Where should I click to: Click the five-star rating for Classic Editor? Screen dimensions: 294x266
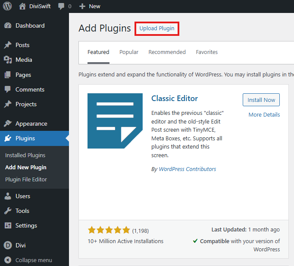pos(109,230)
